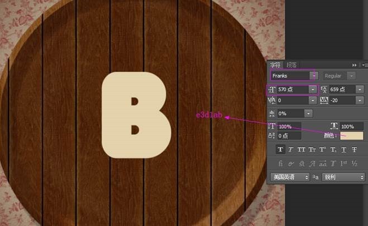Image resolution: width=368 pixels, height=226 pixels.
Task: Toggle Faux Italic style
Action: tap(290, 149)
